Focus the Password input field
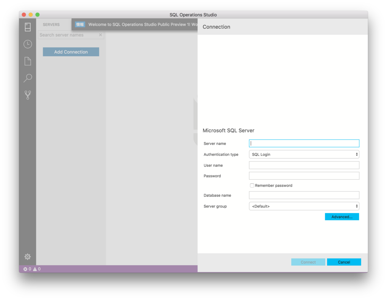Viewport: 387px width, 300px height. (x=304, y=176)
